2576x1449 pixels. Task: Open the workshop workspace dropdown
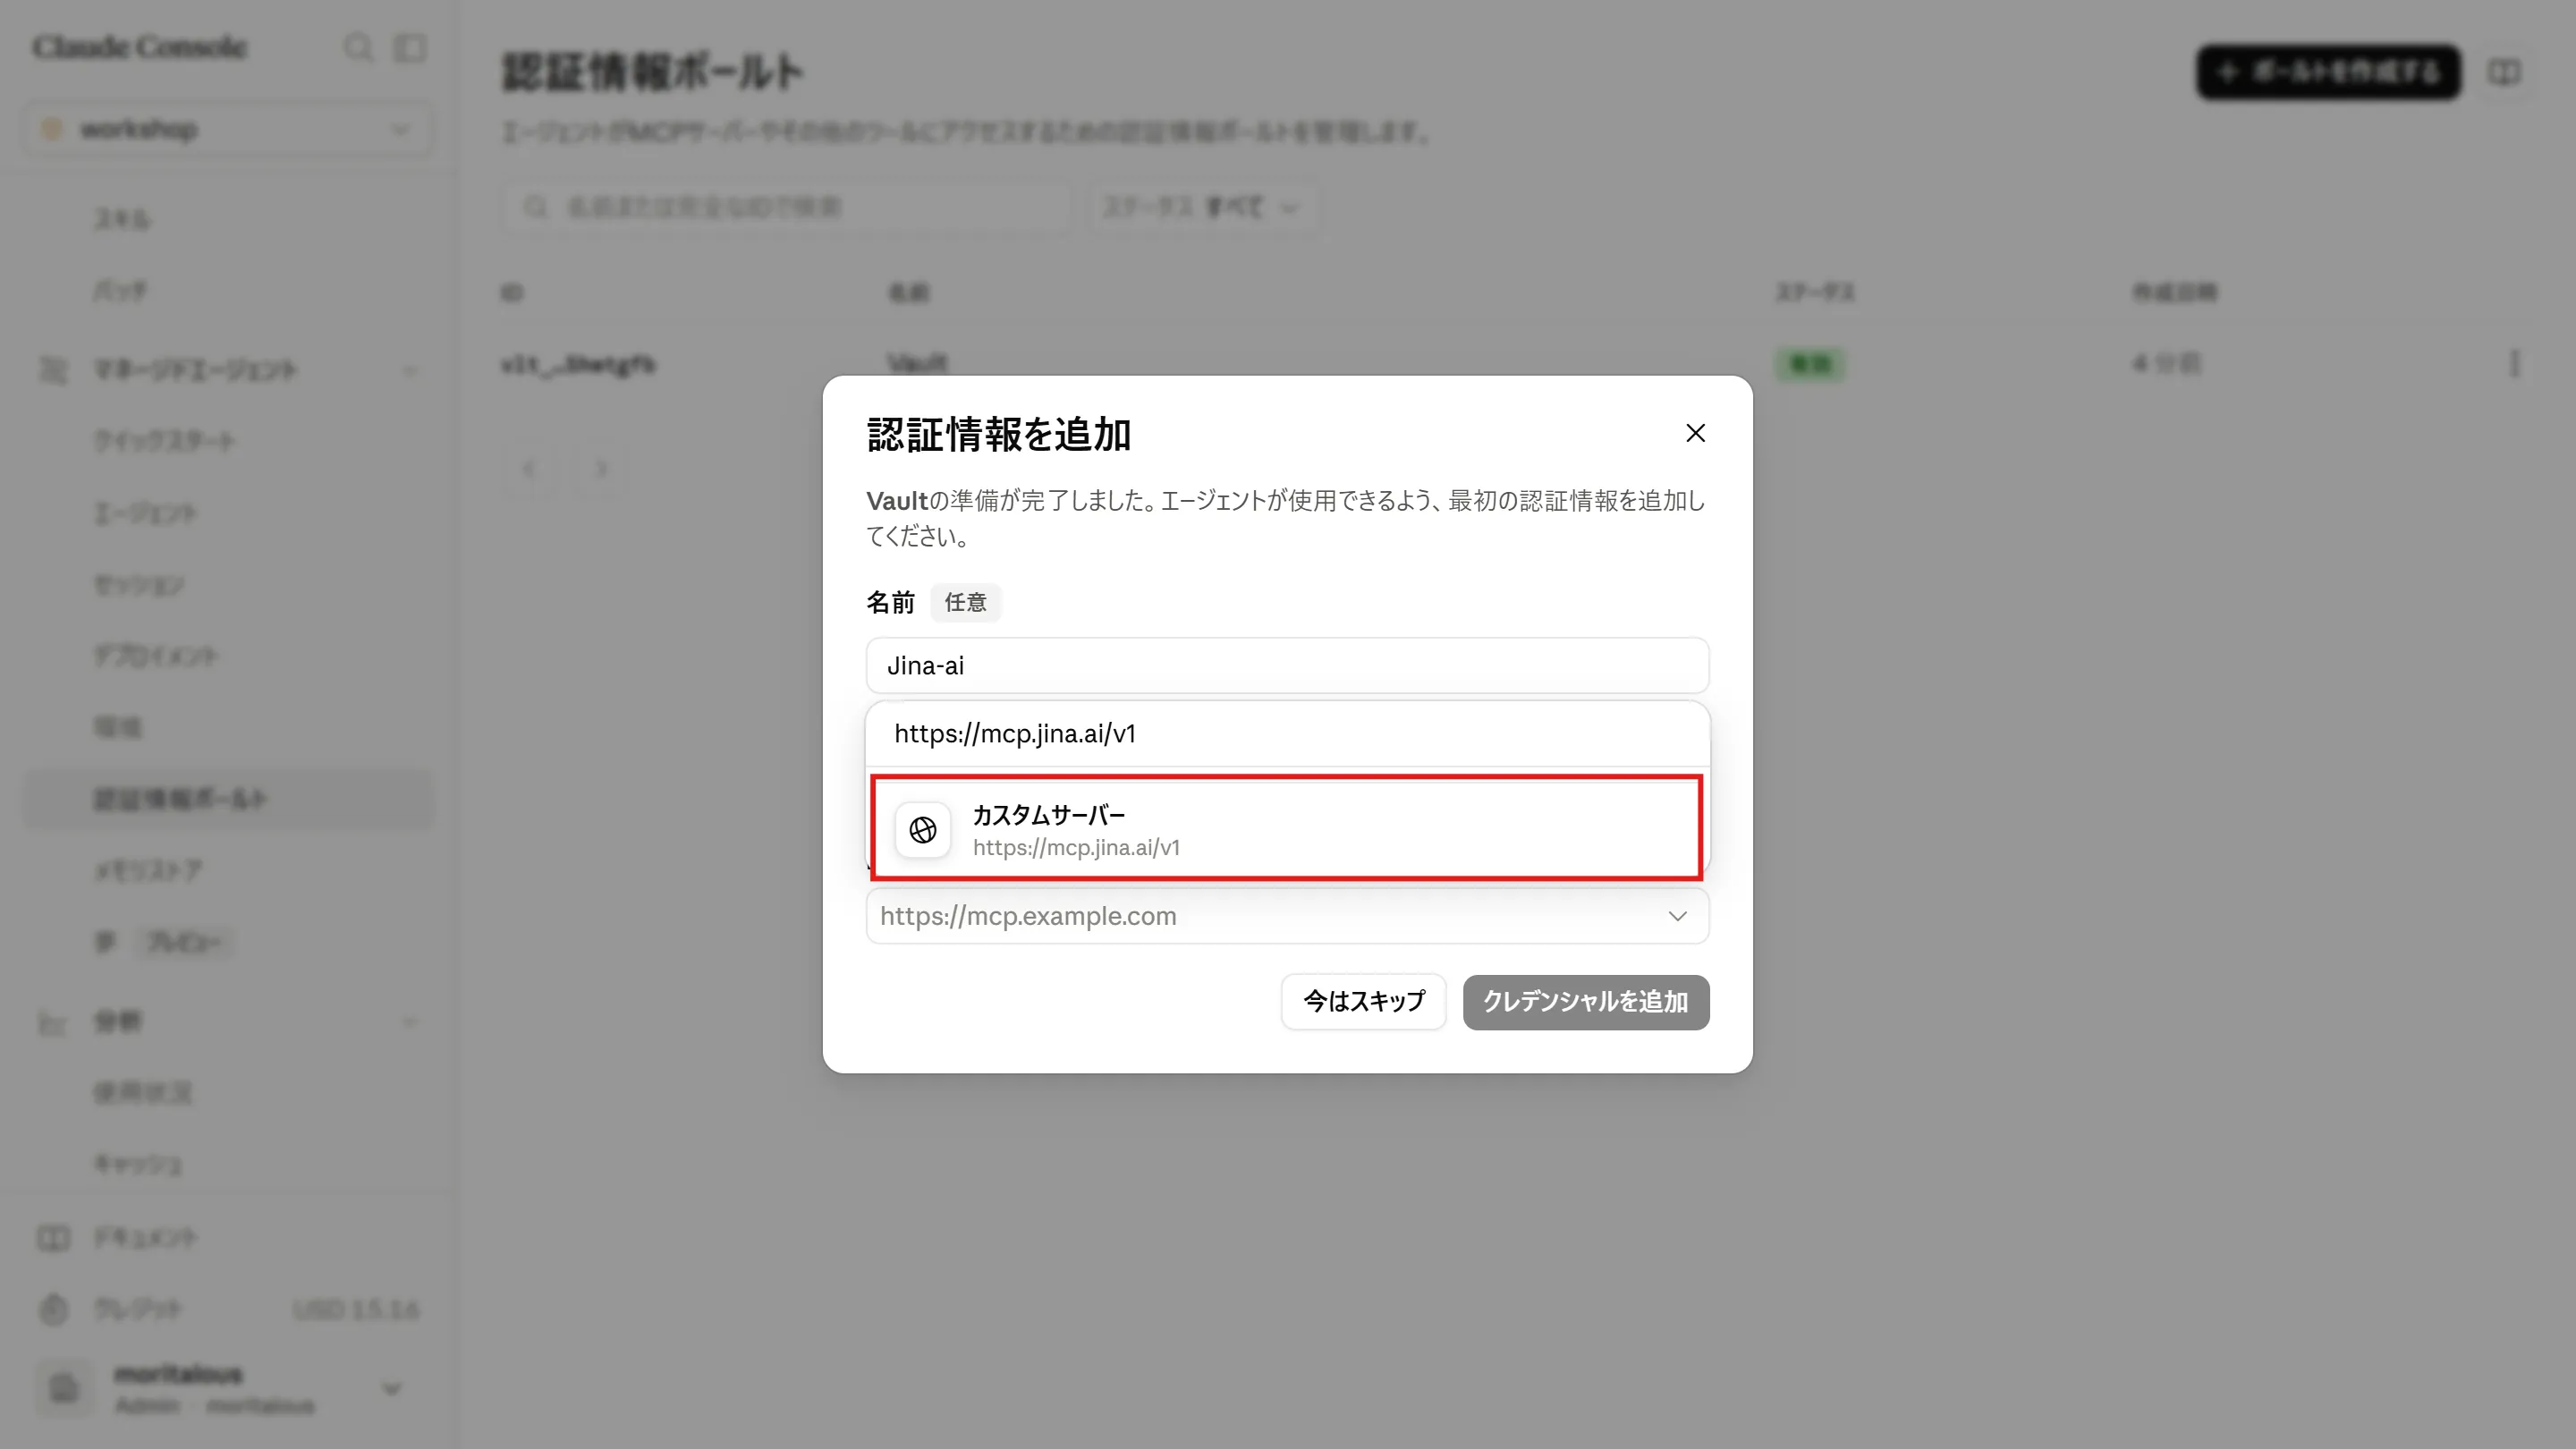[228, 129]
